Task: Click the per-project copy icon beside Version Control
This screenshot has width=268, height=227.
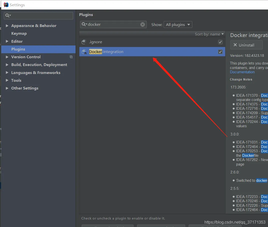Action: 71,57
